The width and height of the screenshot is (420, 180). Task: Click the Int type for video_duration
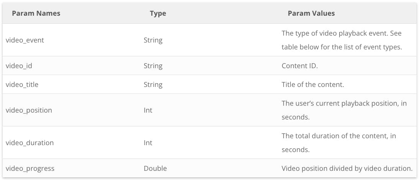coord(148,143)
